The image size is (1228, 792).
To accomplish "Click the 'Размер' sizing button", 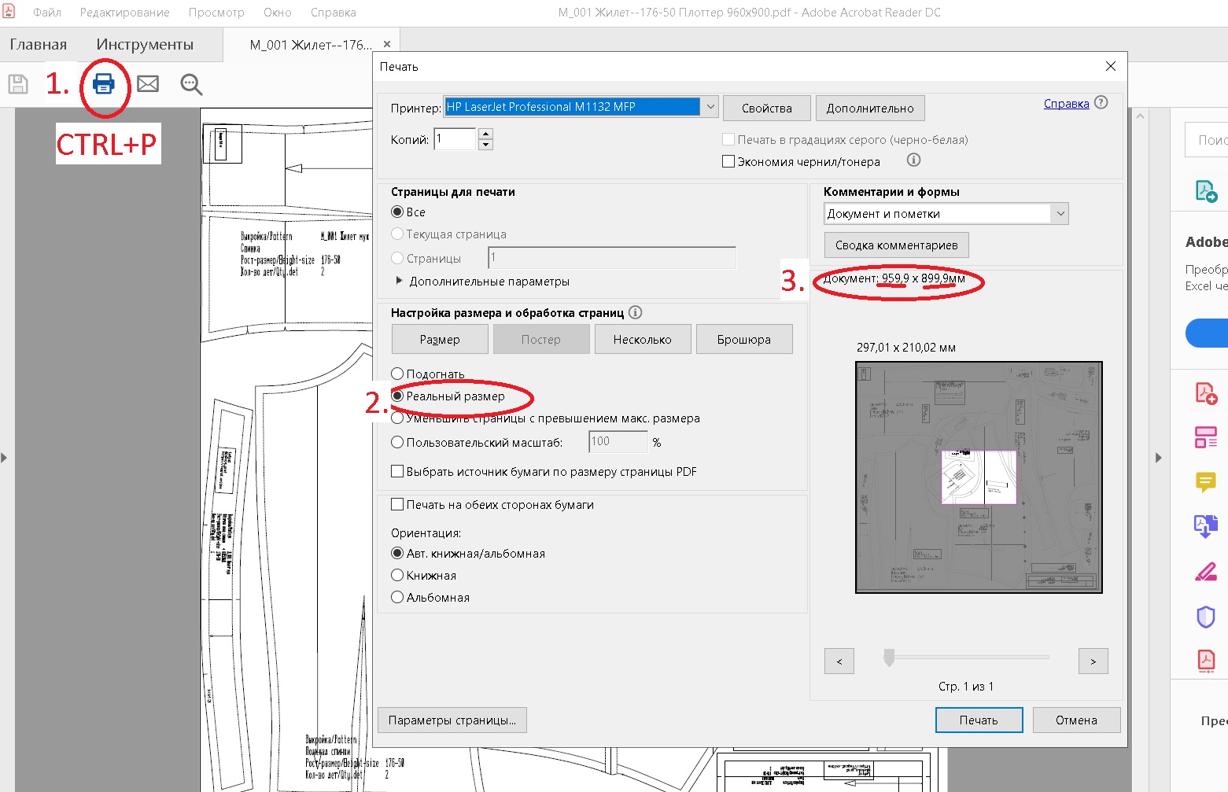I will tap(440, 339).
